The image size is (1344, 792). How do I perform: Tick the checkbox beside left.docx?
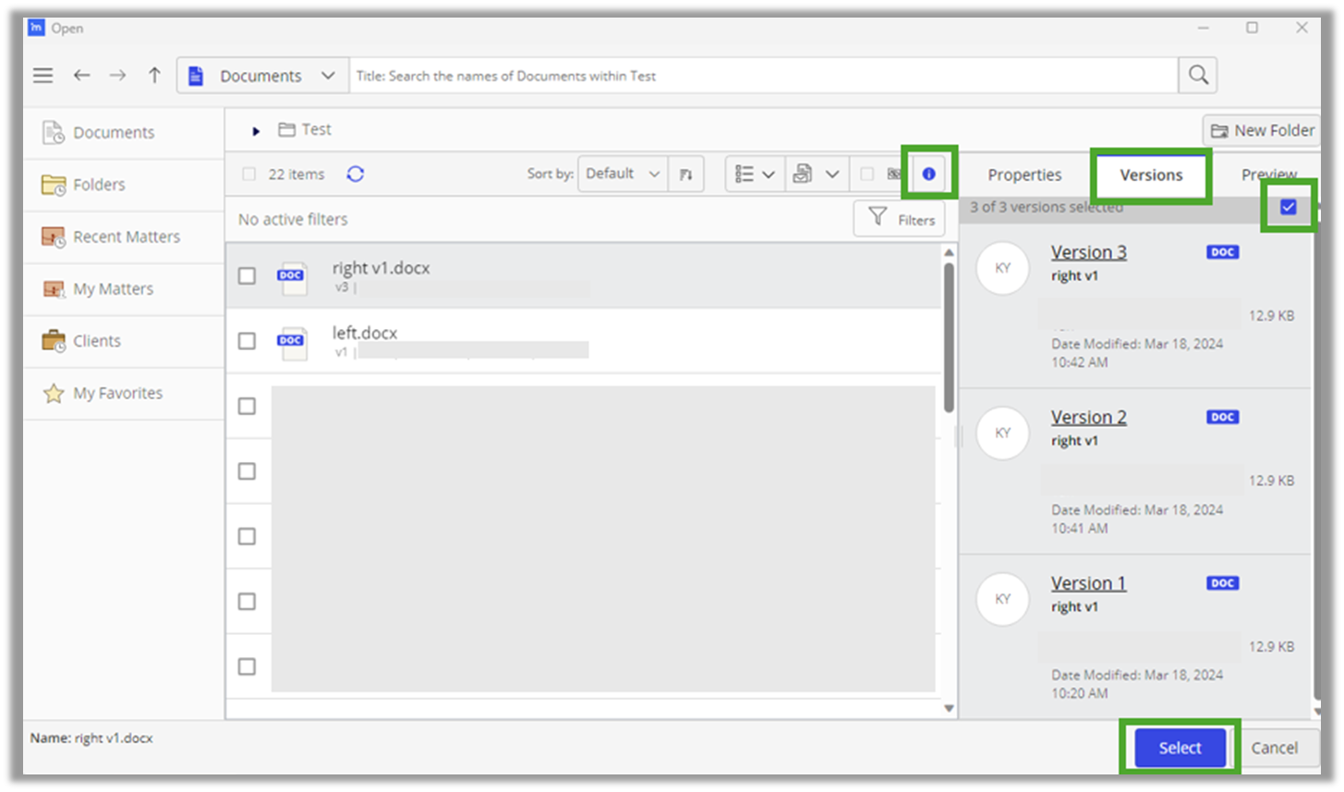247,340
